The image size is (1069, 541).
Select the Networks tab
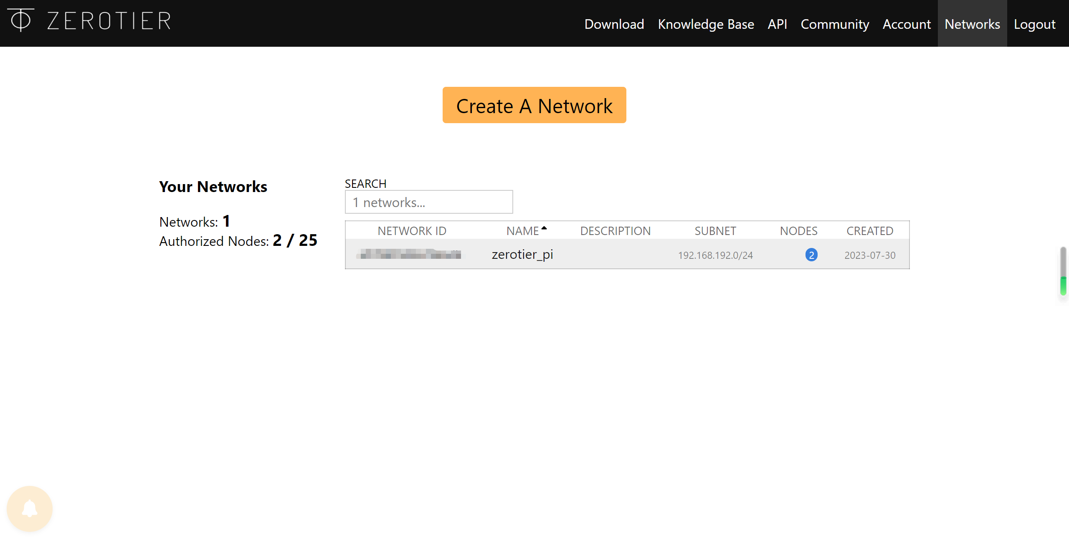tap(972, 24)
